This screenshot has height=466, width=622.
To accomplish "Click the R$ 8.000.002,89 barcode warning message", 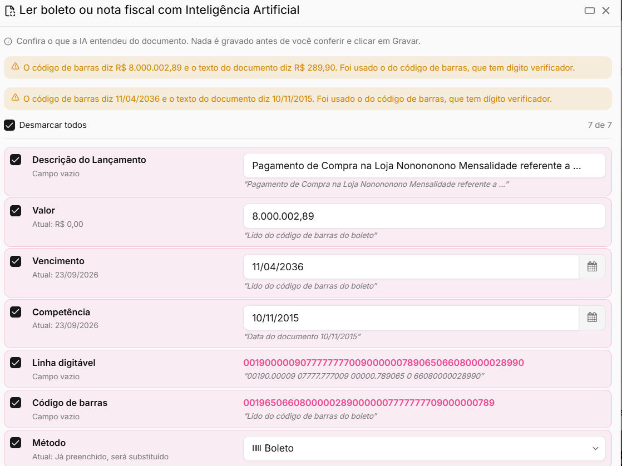I will [299, 68].
